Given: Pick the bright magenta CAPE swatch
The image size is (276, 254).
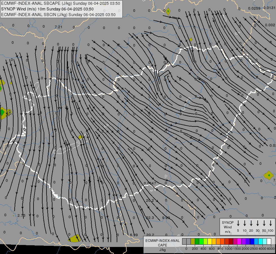Looking at the screenshot, I should tap(239, 242).
